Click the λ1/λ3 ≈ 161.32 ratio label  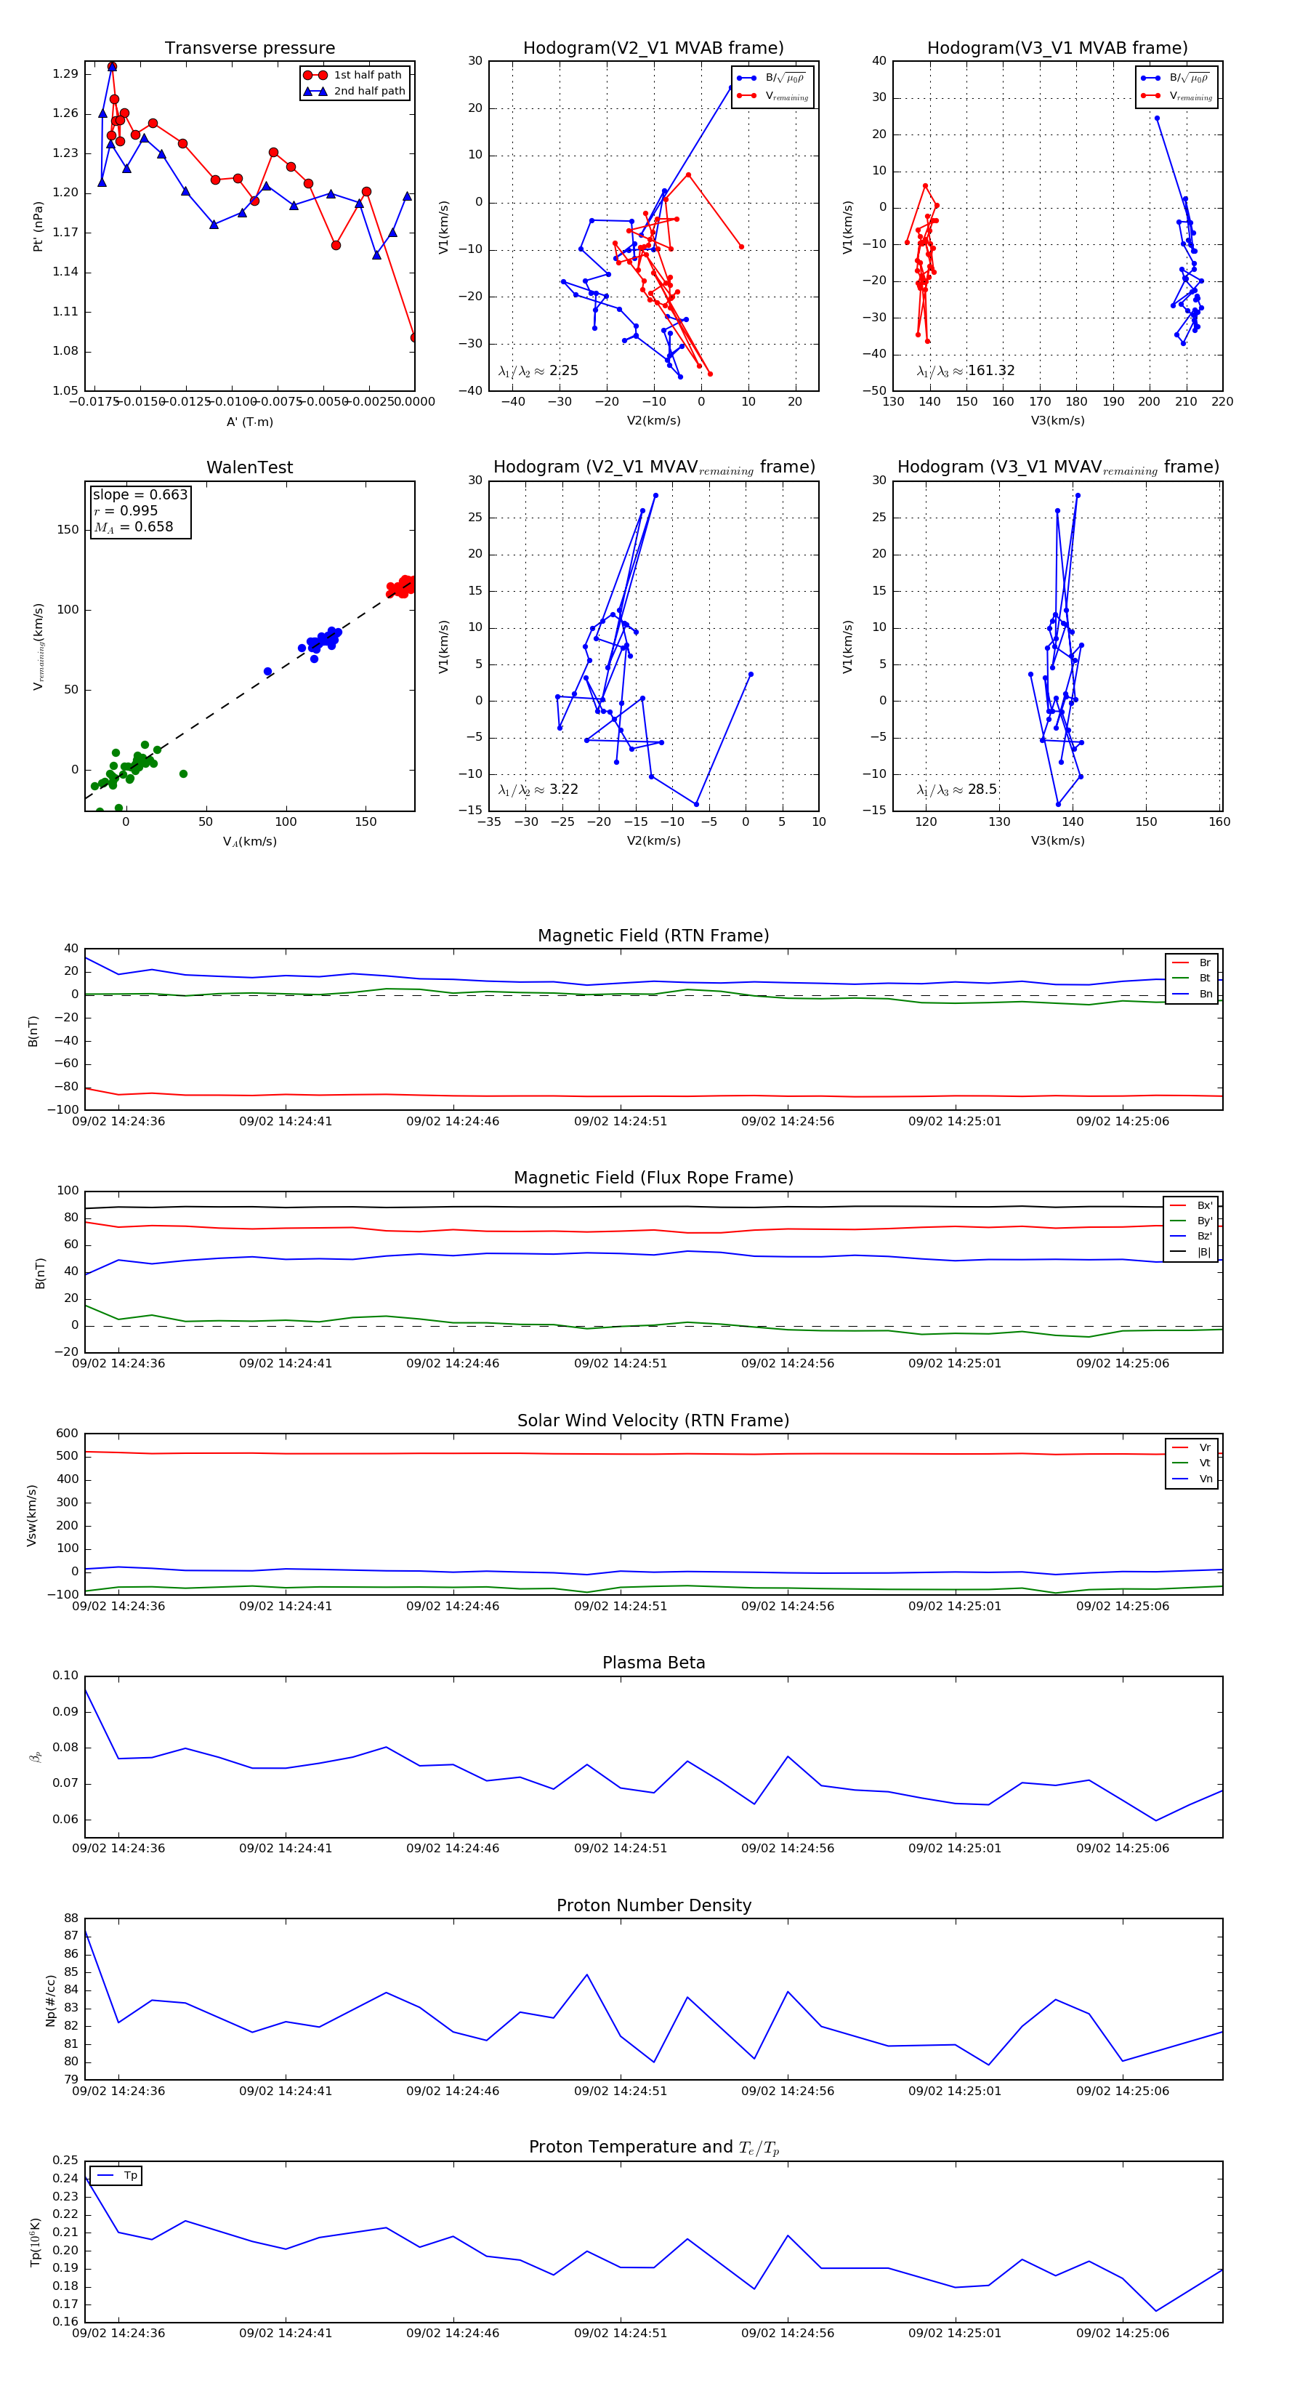coord(966,371)
